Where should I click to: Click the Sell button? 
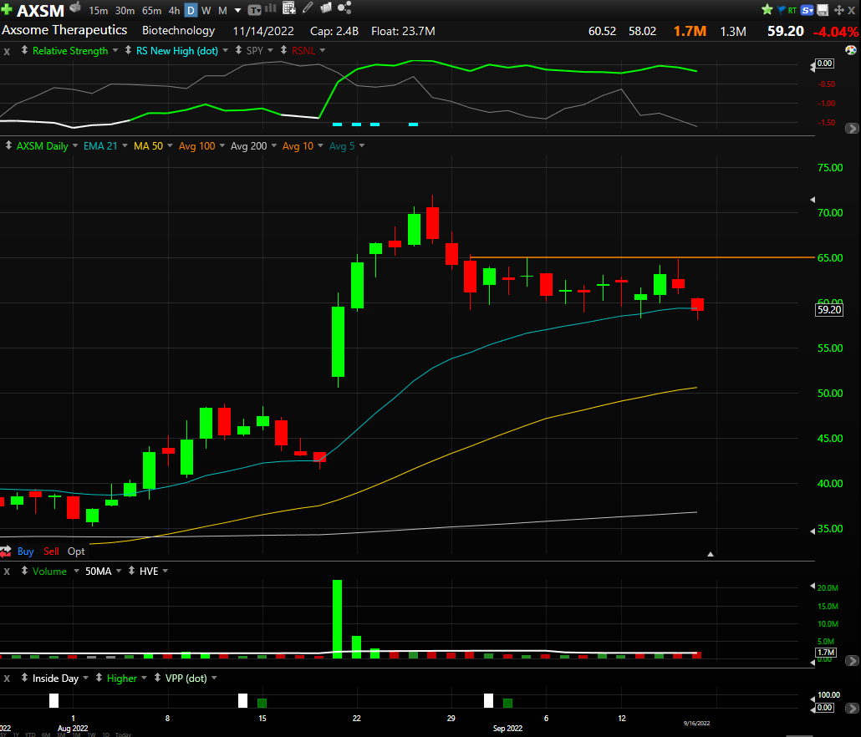click(51, 551)
